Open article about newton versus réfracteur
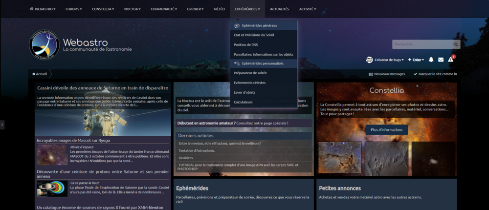Image resolution: width=489 pixels, height=210 pixels. pyautogui.click(x=220, y=144)
